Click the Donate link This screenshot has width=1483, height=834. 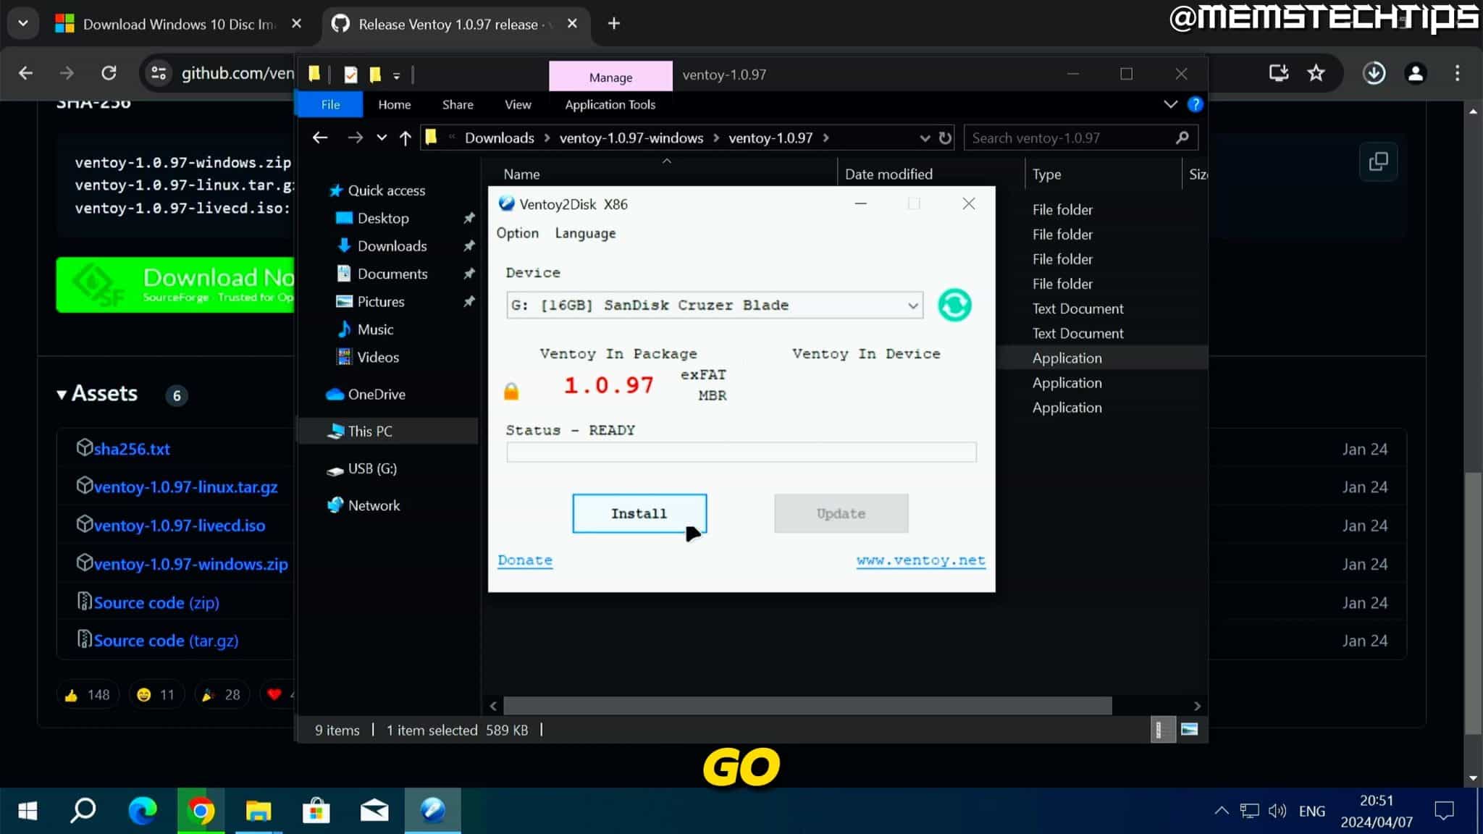coord(525,560)
